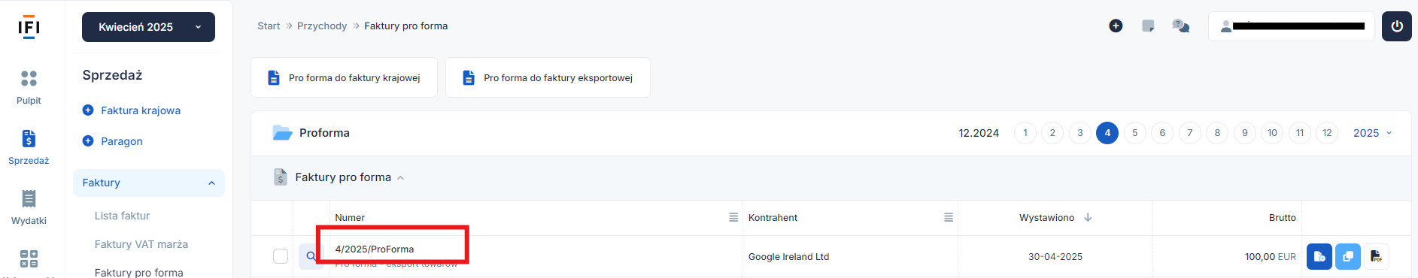Open Faktury VAT marża menu item
The height and width of the screenshot is (278, 1418).
point(141,244)
